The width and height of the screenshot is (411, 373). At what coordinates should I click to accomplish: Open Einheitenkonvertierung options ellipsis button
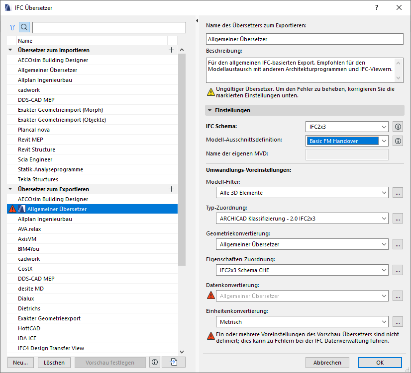[x=398, y=322]
